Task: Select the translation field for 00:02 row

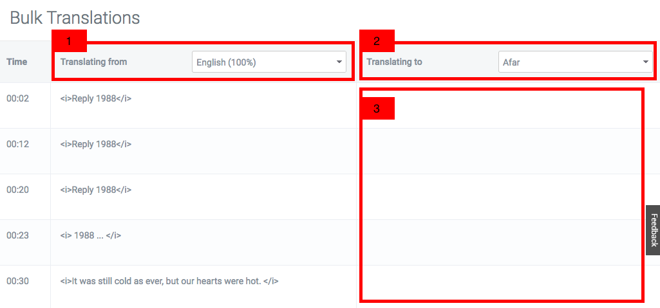Action: coord(501,105)
